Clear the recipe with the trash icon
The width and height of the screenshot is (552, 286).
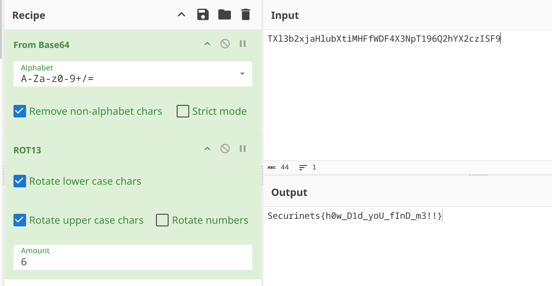pos(245,15)
